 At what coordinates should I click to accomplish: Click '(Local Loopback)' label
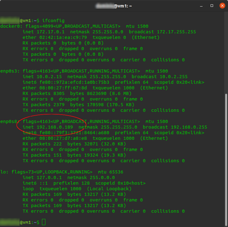coord(109,189)
